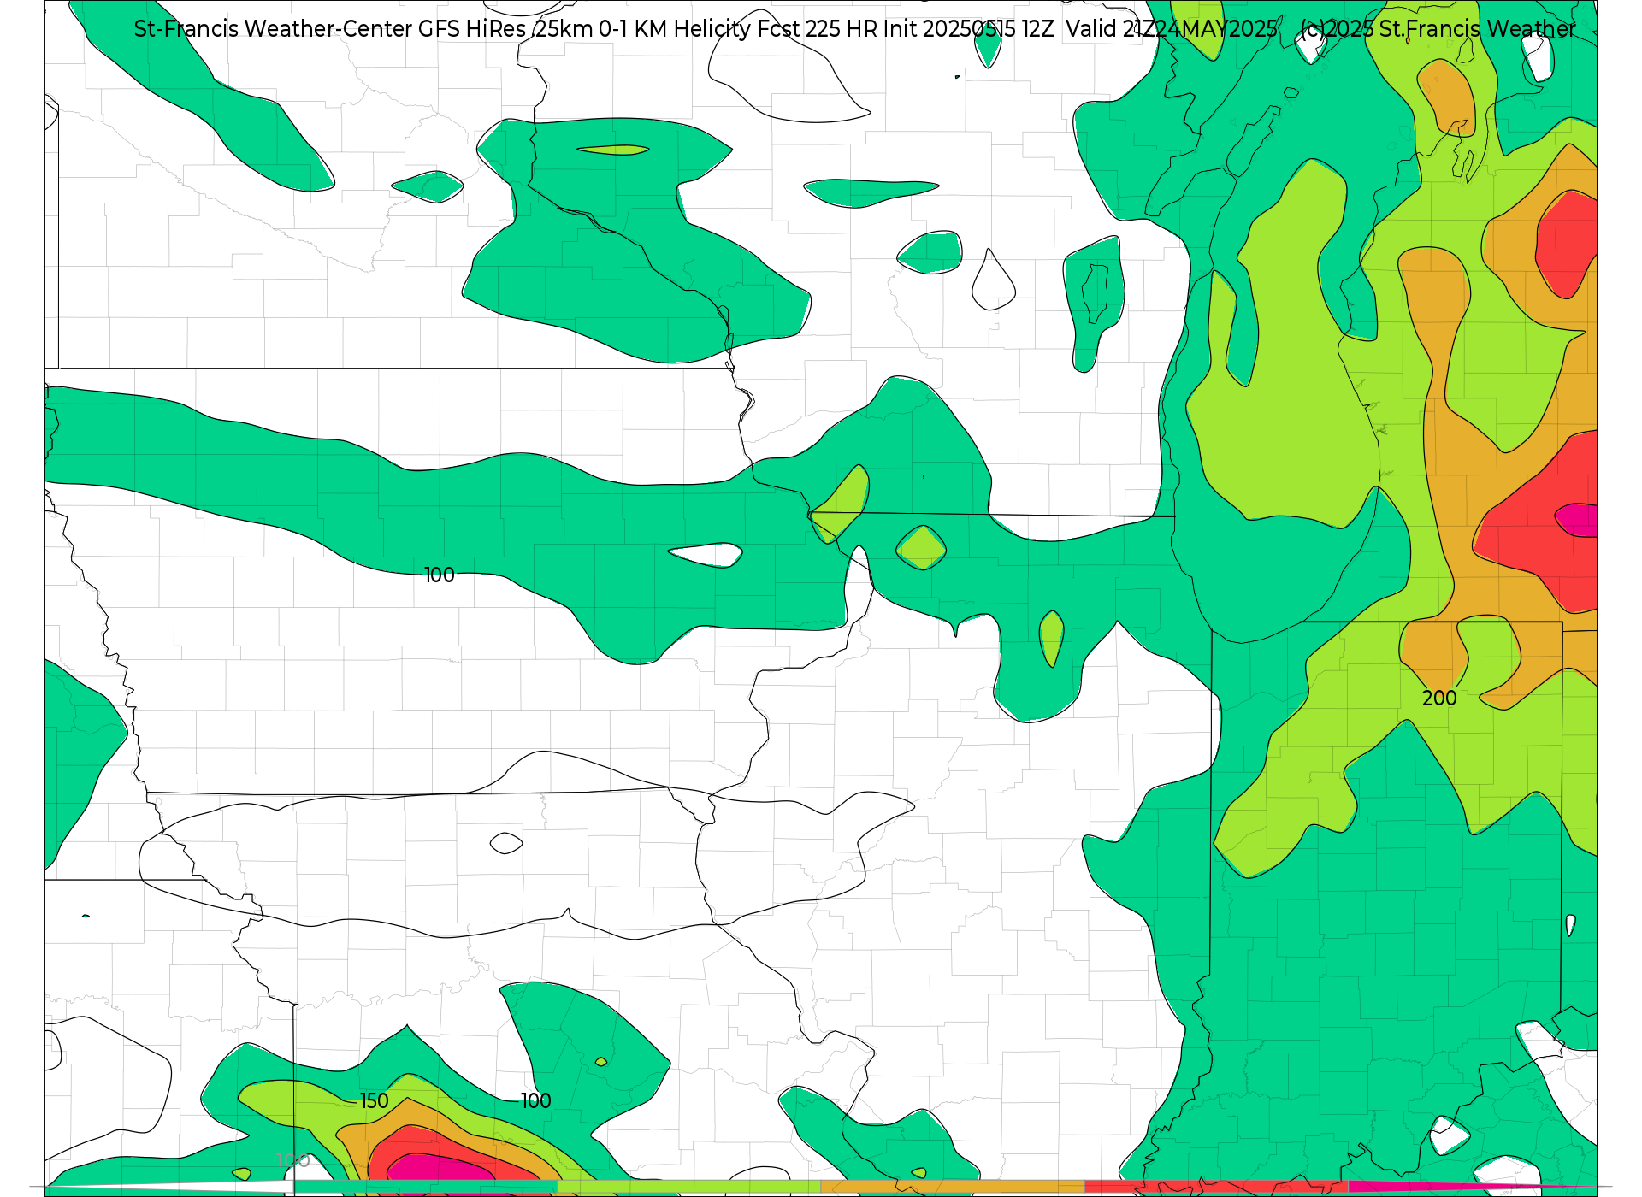
Task: Click the "Init 20250515 12Z" text in title
Action: coord(968,29)
